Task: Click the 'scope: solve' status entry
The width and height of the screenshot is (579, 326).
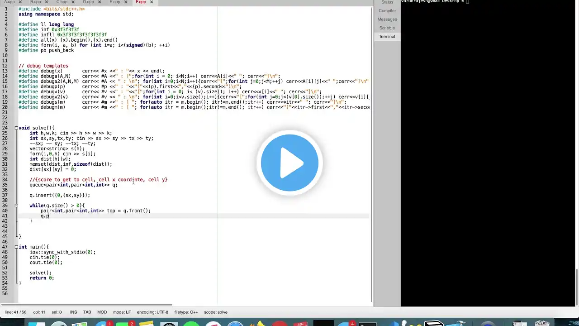Action: point(216,312)
